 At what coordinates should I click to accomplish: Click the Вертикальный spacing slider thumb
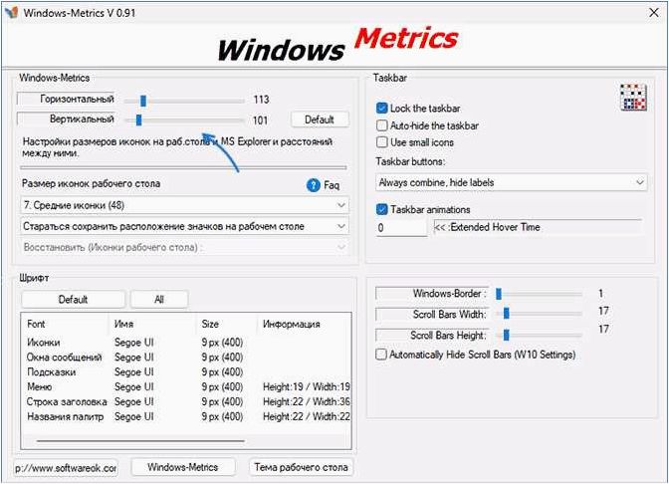[x=138, y=120]
